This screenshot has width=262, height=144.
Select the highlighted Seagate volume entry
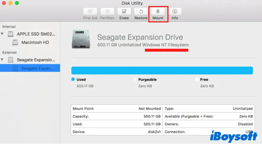pos(38,68)
